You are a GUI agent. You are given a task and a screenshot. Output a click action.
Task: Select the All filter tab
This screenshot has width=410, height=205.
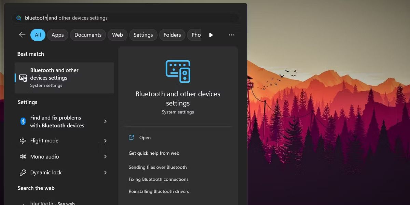(38, 35)
